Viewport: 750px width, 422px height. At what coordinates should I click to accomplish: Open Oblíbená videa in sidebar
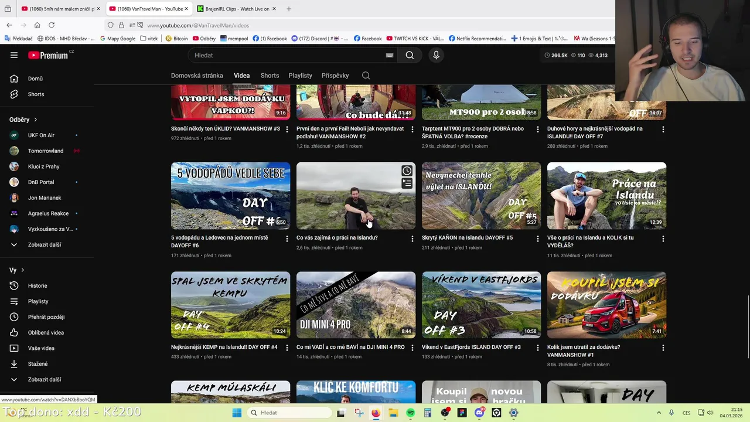(47, 332)
